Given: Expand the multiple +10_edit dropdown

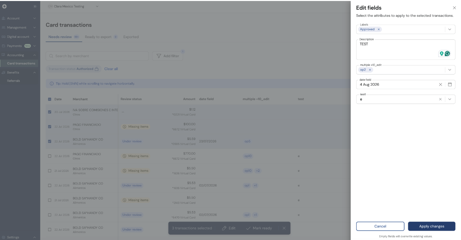Looking at the screenshot, I should coord(450,70).
